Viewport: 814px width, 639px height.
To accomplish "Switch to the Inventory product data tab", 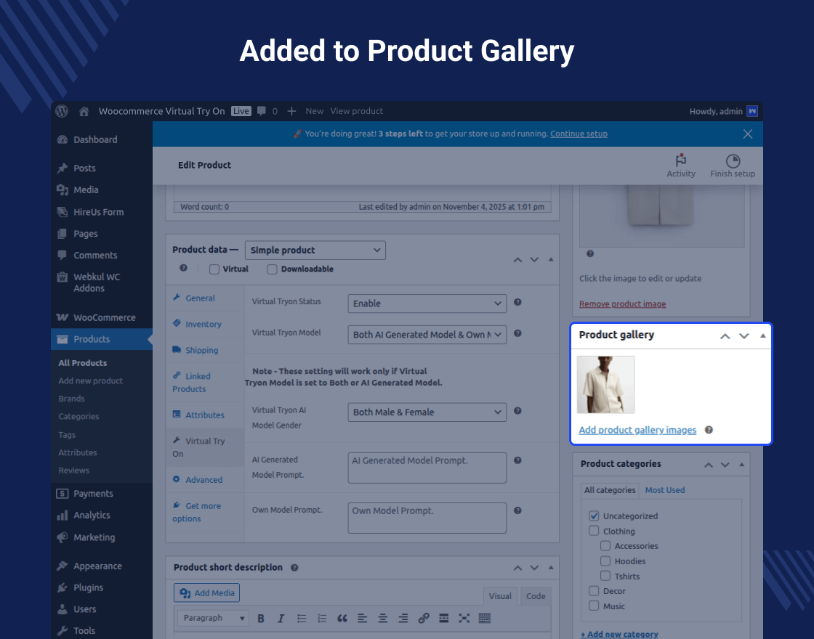I will [203, 325].
